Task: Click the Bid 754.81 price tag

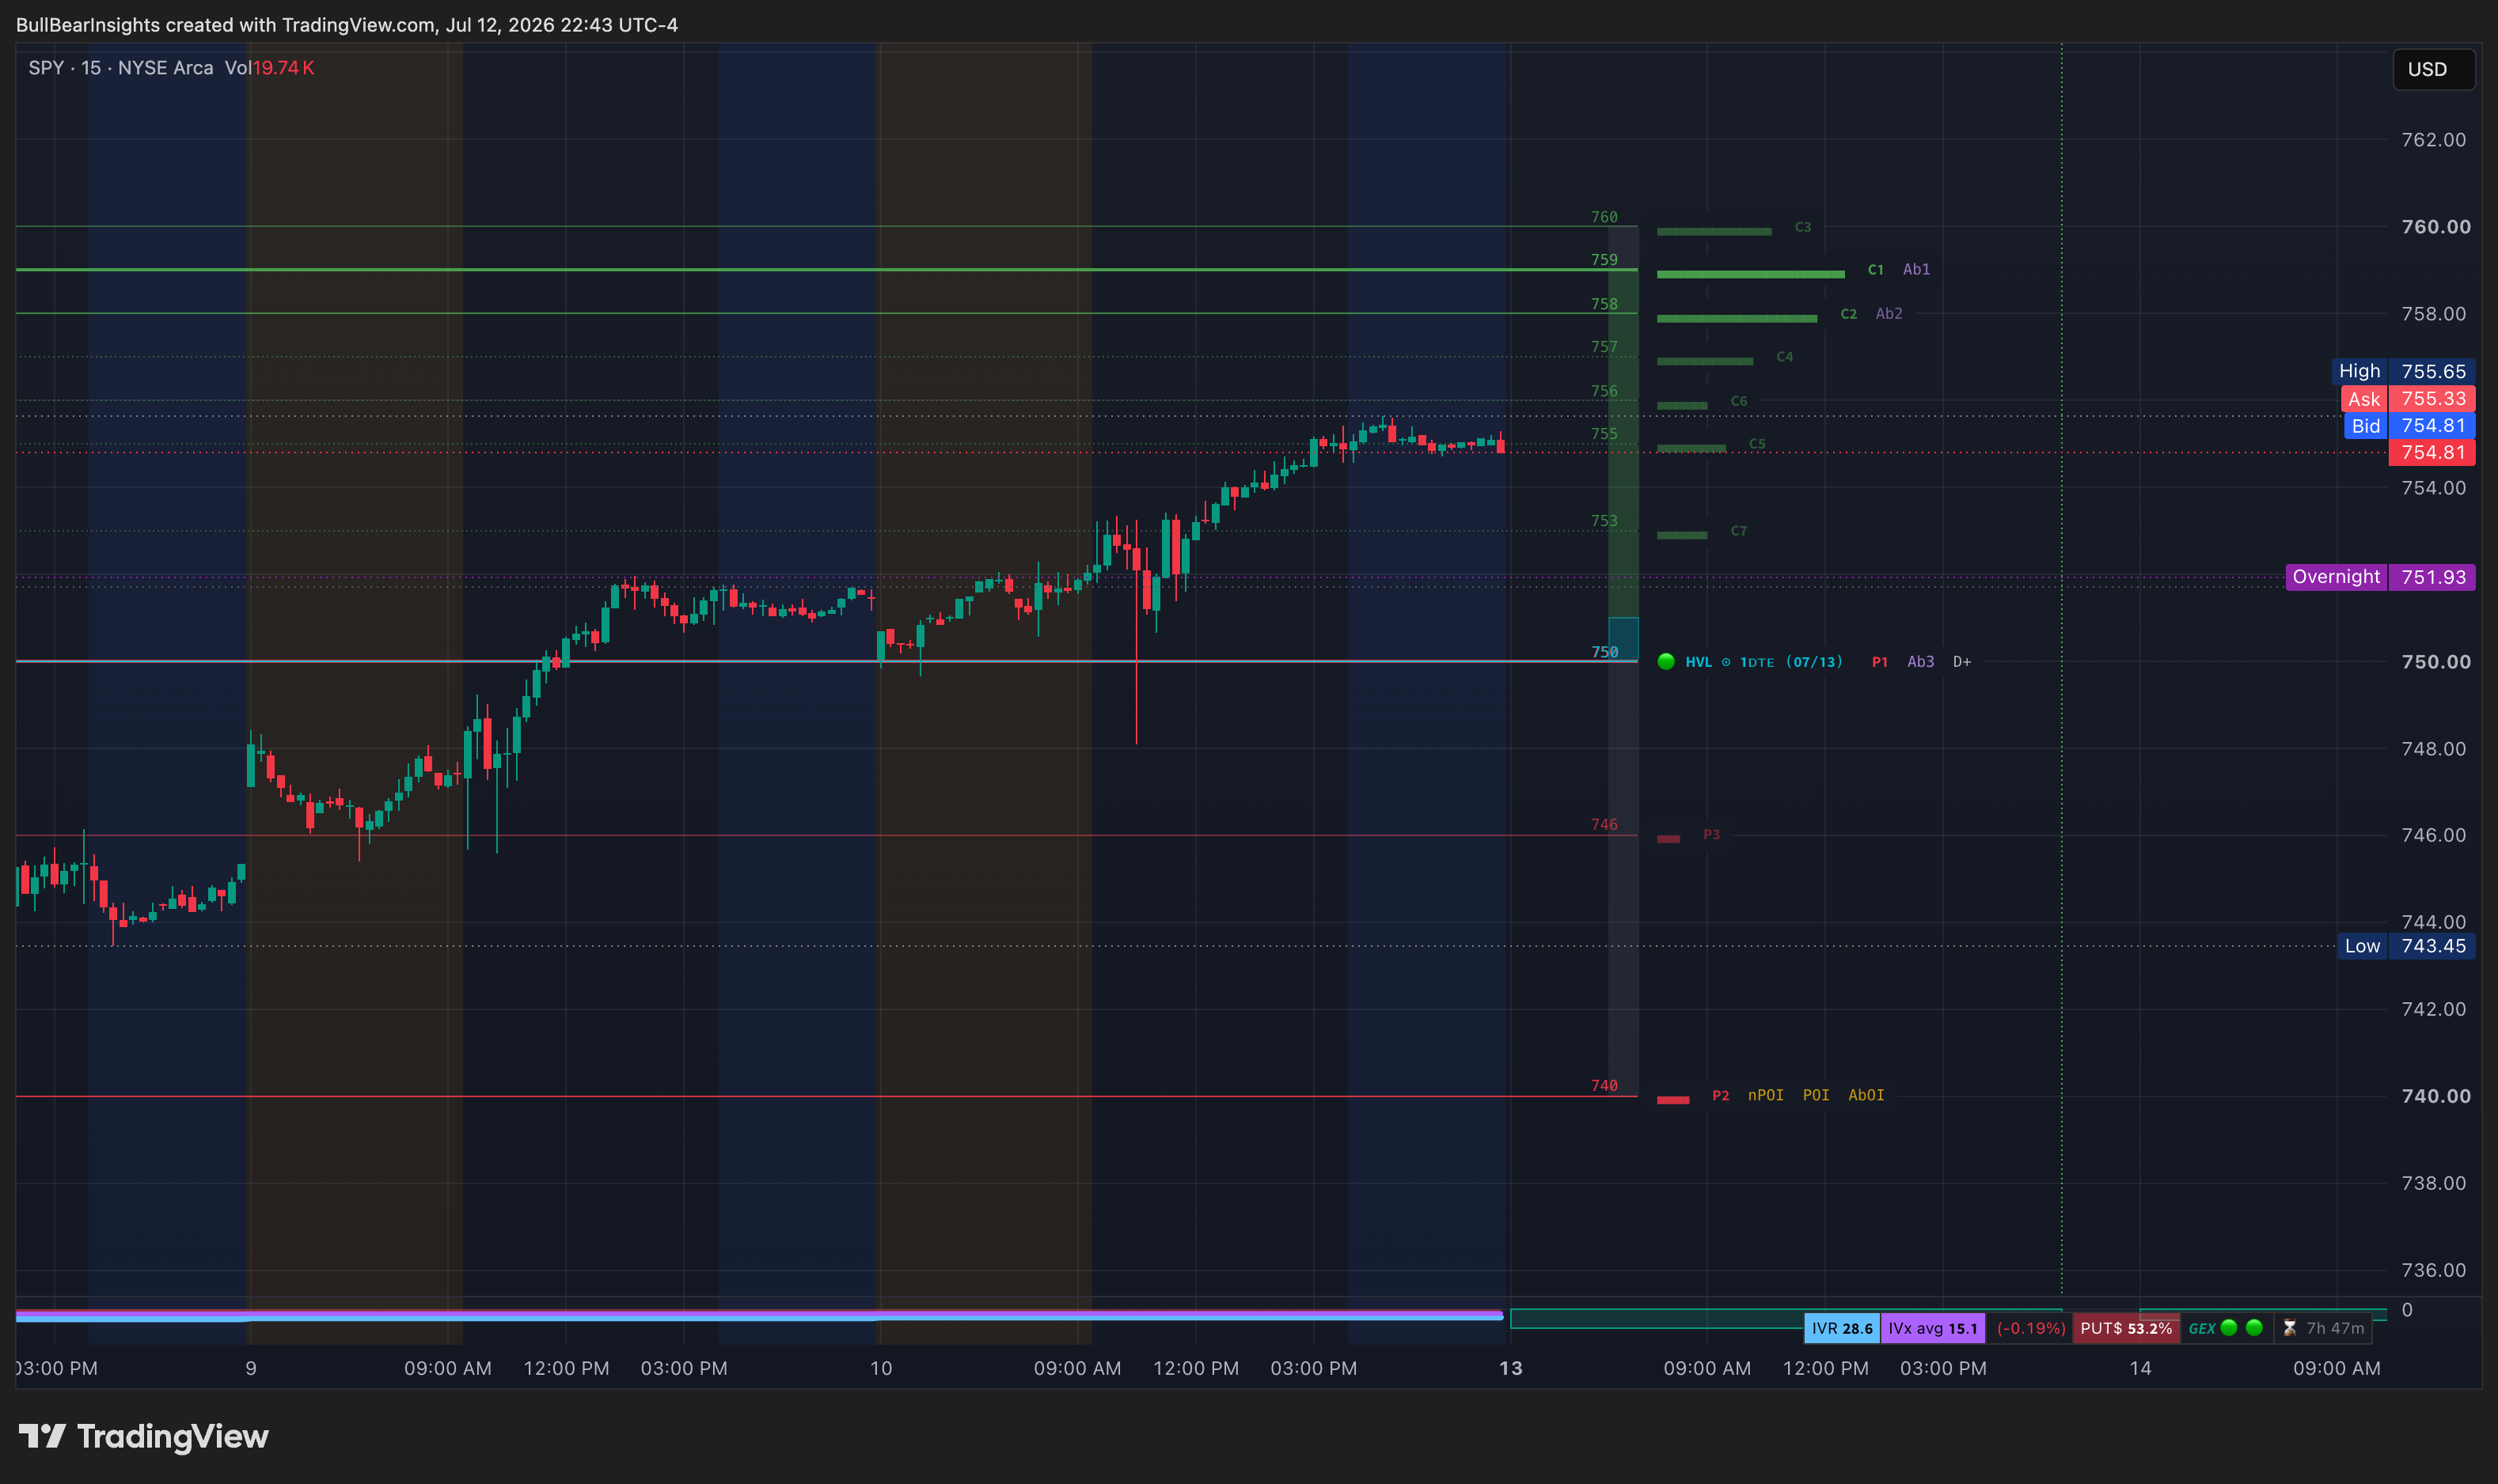Action: coord(2409,426)
